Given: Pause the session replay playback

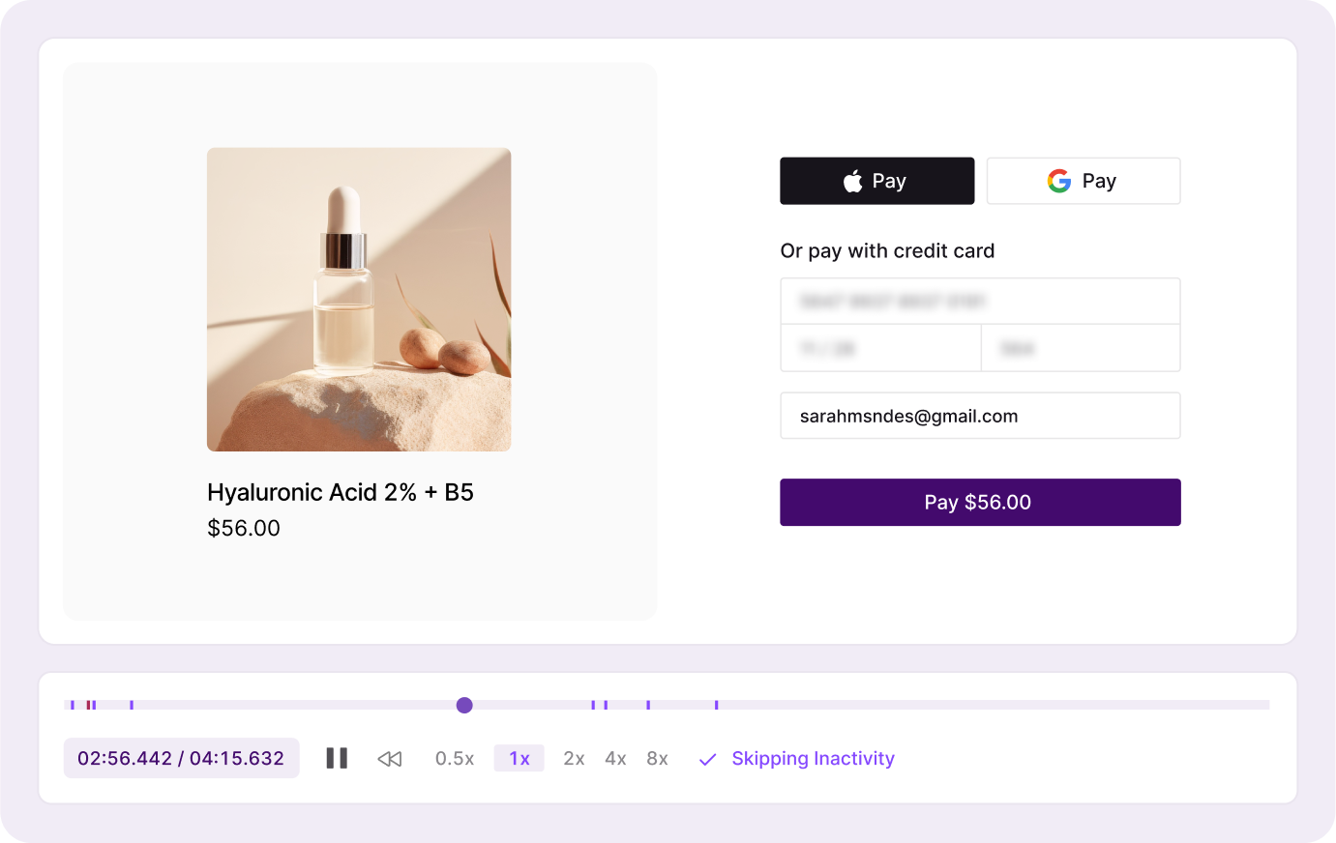Looking at the screenshot, I should click(x=337, y=758).
